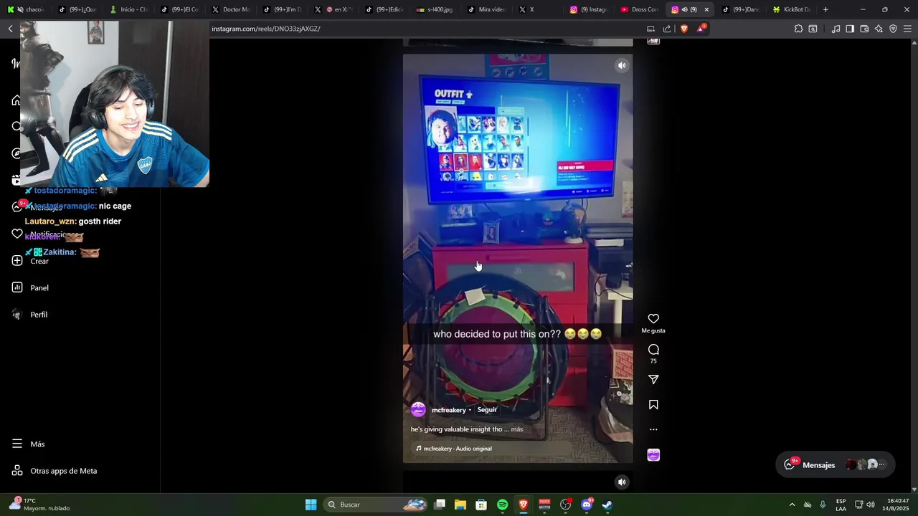Open the 'Más' hamburger menu

29,444
